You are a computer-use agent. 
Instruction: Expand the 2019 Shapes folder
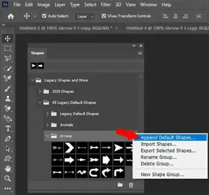40,91
